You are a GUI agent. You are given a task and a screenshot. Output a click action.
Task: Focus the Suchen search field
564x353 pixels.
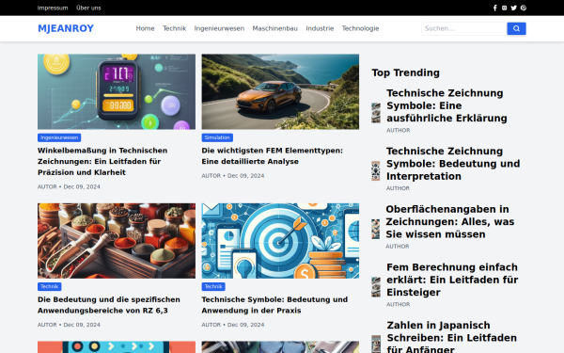pyautogui.click(x=464, y=28)
